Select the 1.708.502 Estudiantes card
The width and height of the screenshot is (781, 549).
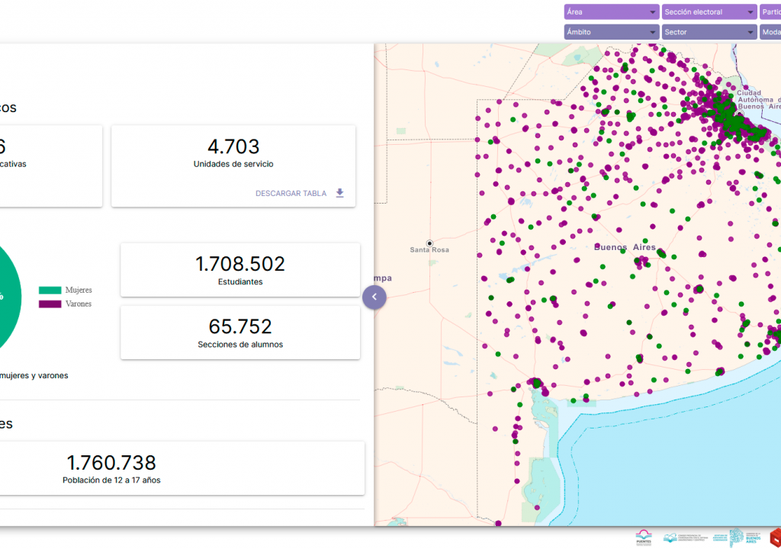[x=239, y=270]
